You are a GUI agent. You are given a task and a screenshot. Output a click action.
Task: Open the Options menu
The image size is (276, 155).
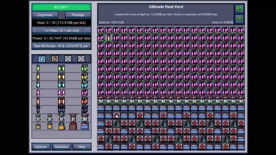(41, 147)
